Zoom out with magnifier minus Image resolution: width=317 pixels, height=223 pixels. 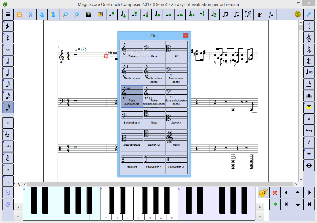65,14
